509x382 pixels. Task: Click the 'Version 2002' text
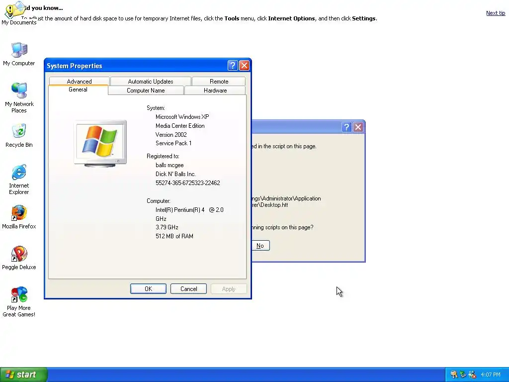[171, 134]
